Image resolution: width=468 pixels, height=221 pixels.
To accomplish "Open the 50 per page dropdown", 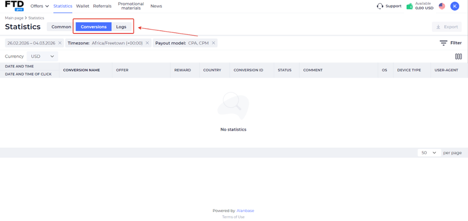I will [x=429, y=153].
